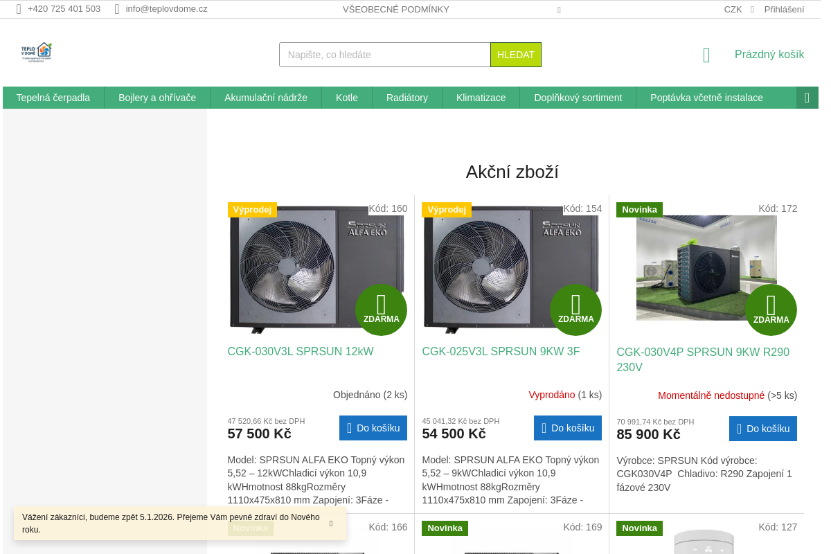Screen dimensions: 831x554
Task: Open the Všeobecné podmínky page
Action: coord(395,10)
